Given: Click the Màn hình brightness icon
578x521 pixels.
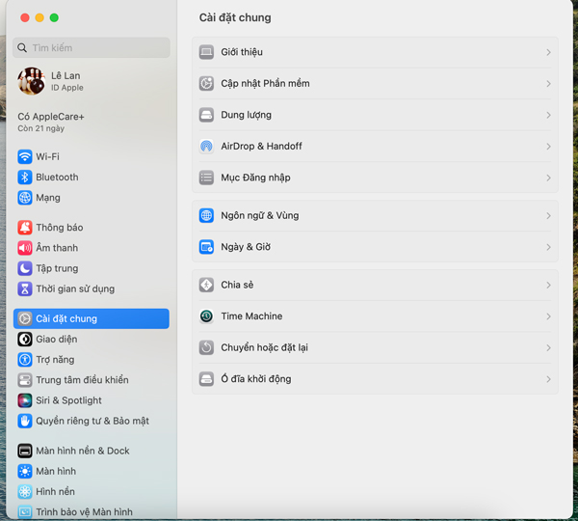Looking at the screenshot, I should [25, 471].
